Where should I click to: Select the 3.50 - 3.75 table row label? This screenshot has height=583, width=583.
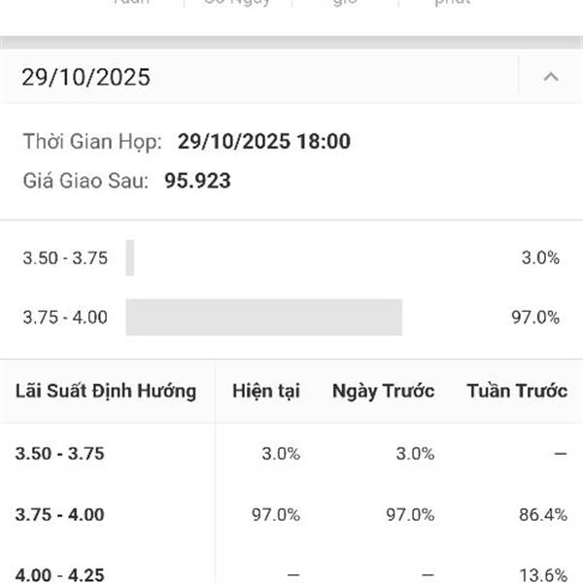60,454
